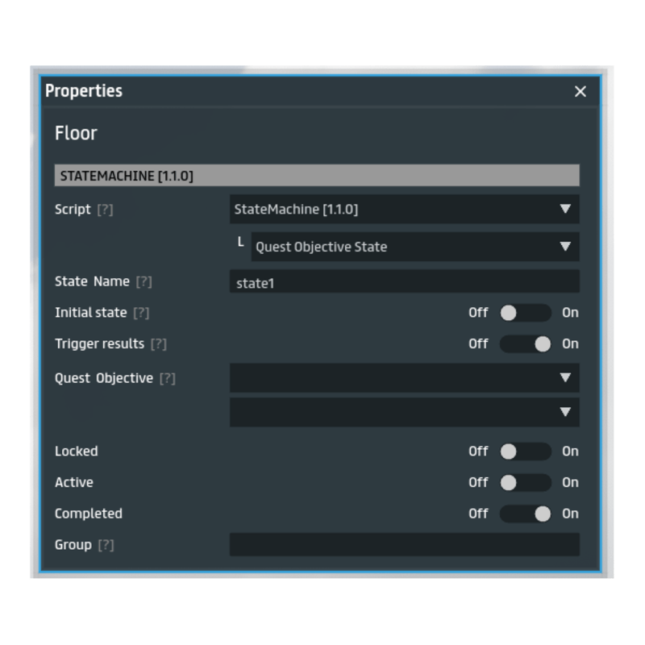
Task: Click the help marker beside Group
Action: click(x=106, y=545)
